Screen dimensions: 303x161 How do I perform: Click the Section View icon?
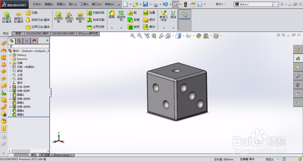tap(154, 36)
